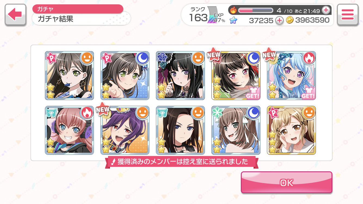
Task: Open the hamburger menu icon
Action: pyautogui.click(x=347, y=15)
